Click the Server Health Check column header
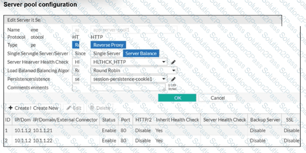 pyautogui.click(x=224, y=120)
